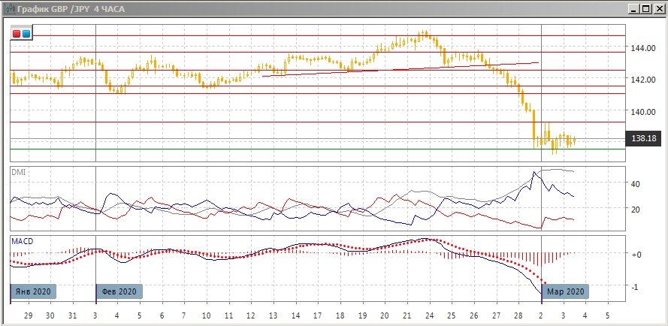Screen dimensions: 668x326
Task: Click the -1 level on MACD scale
Action: click(635, 287)
